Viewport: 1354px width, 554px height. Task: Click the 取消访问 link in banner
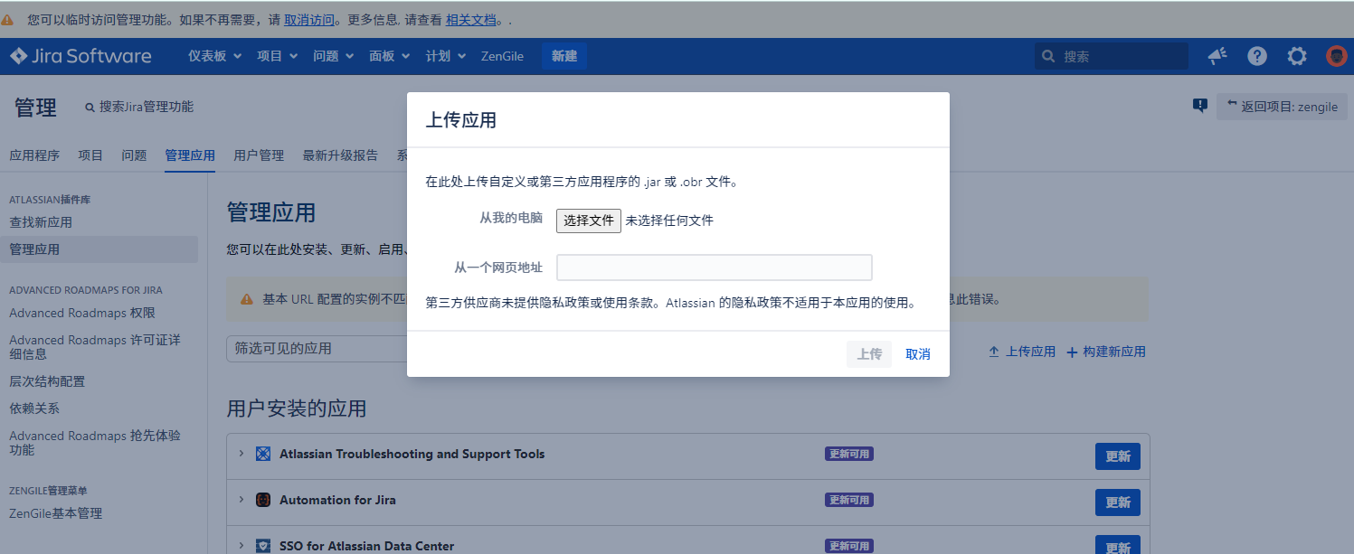(x=309, y=19)
